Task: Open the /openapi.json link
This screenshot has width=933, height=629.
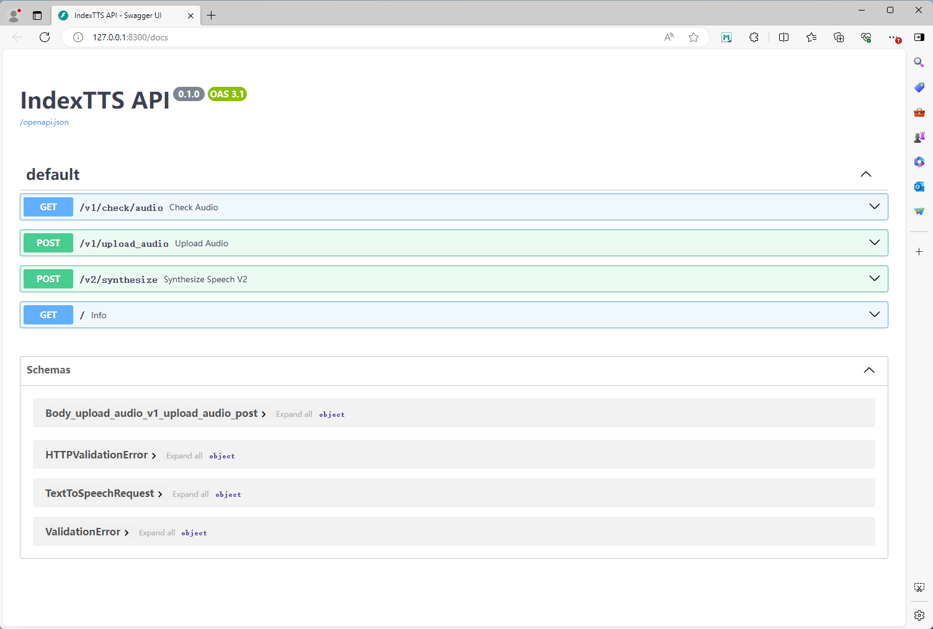Action: pyautogui.click(x=44, y=122)
